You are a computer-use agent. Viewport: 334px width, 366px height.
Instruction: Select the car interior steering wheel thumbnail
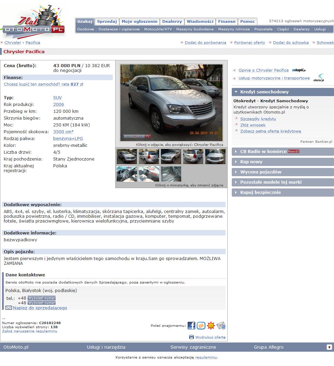pyautogui.click(x=126, y=174)
